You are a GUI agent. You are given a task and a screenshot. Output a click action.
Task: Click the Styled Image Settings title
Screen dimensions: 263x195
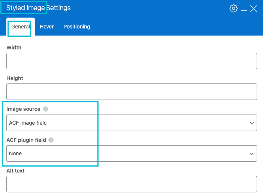pyautogui.click(x=38, y=7)
